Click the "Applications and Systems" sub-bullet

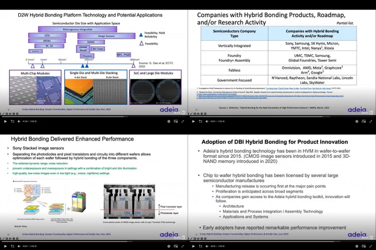tap(246, 217)
